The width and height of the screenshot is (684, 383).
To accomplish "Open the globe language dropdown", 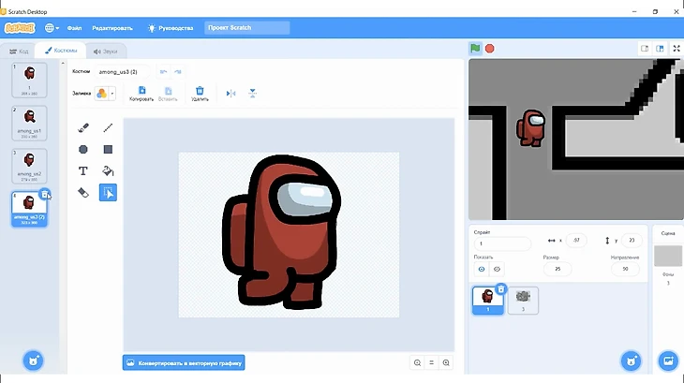I will click(x=50, y=28).
